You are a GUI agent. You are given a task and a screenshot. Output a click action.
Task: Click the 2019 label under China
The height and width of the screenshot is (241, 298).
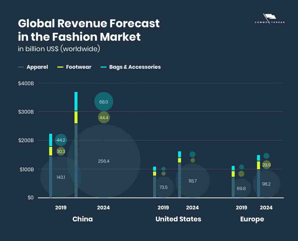[x=61, y=208]
